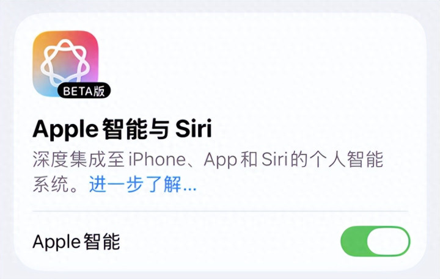
Task: Click the white knot symbol inside icon
Action: click(65, 63)
